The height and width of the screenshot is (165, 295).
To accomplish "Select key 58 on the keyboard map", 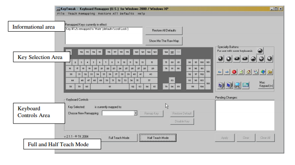I will (70, 86).
